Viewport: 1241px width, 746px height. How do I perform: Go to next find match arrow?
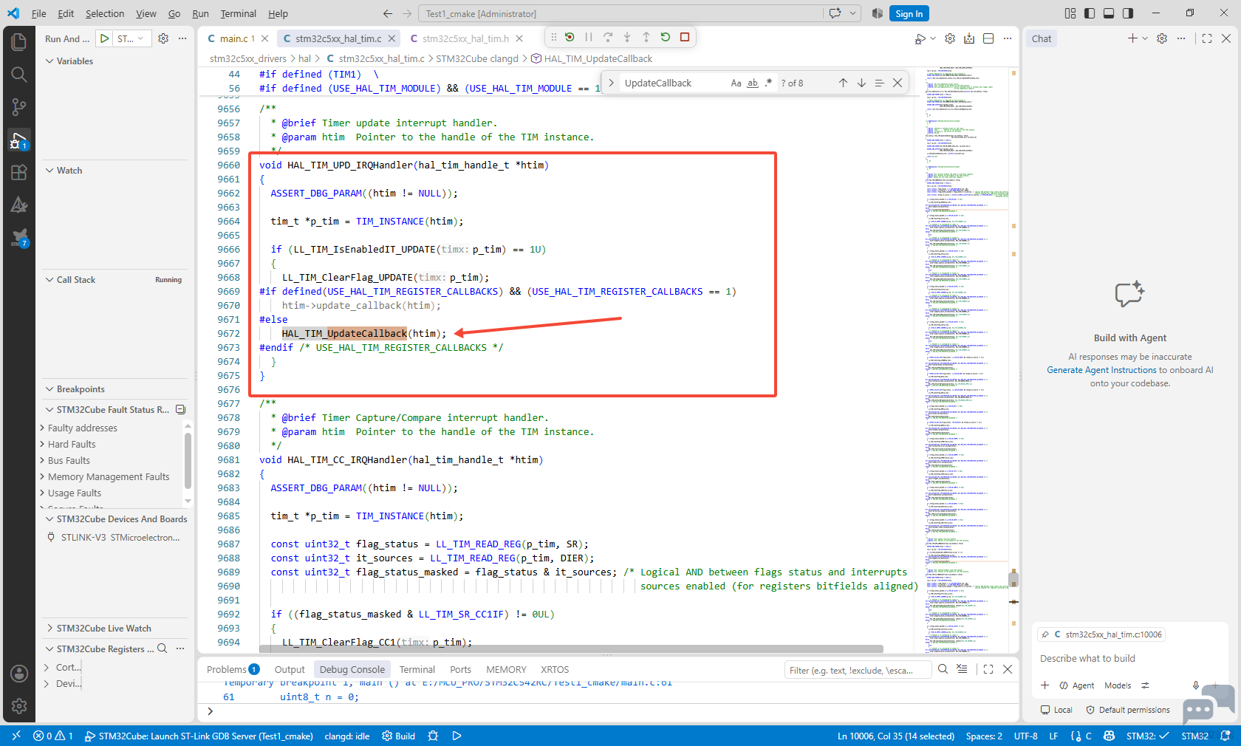coord(861,83)
